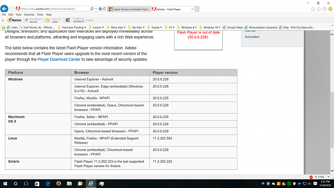Image resolution: width=334 pixels, height=188 pixels.
Task: Click the volume speaker tray icon
Action: tap(310, 184)
